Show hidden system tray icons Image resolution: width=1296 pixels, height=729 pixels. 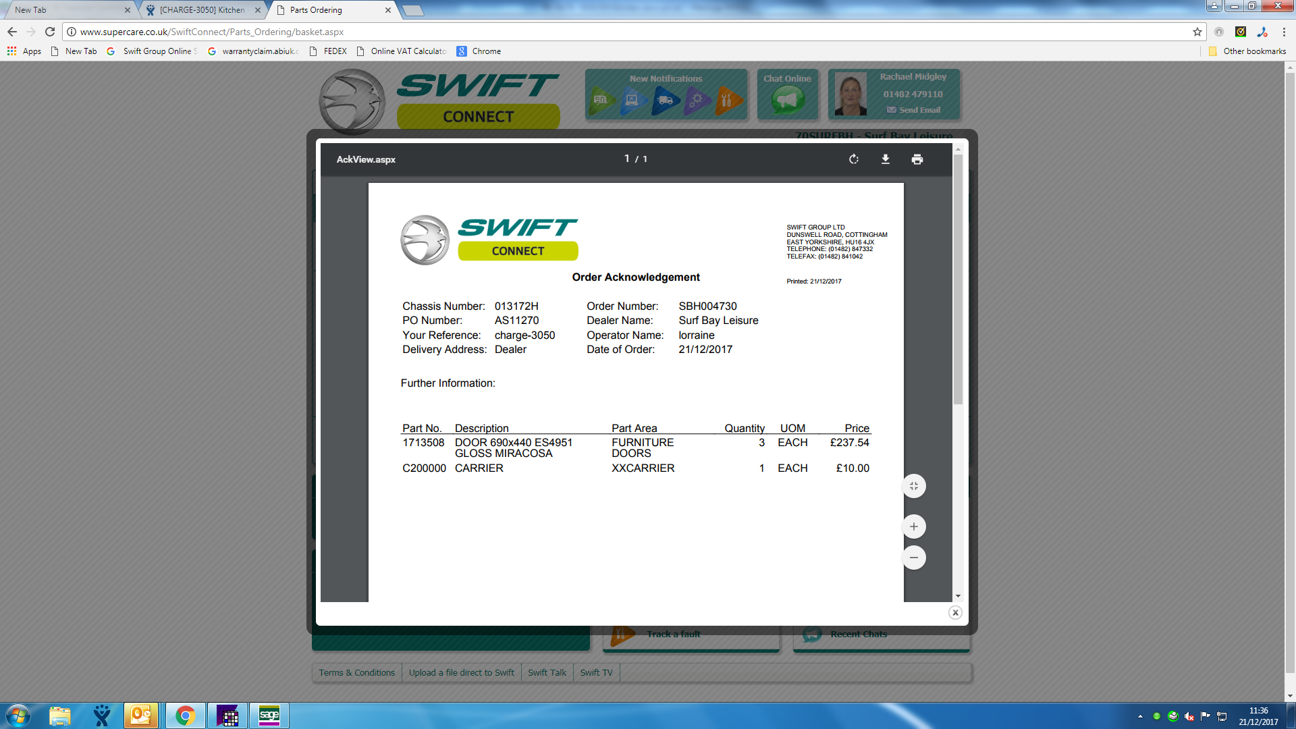pyautogui.click(x=1140, y=716)
